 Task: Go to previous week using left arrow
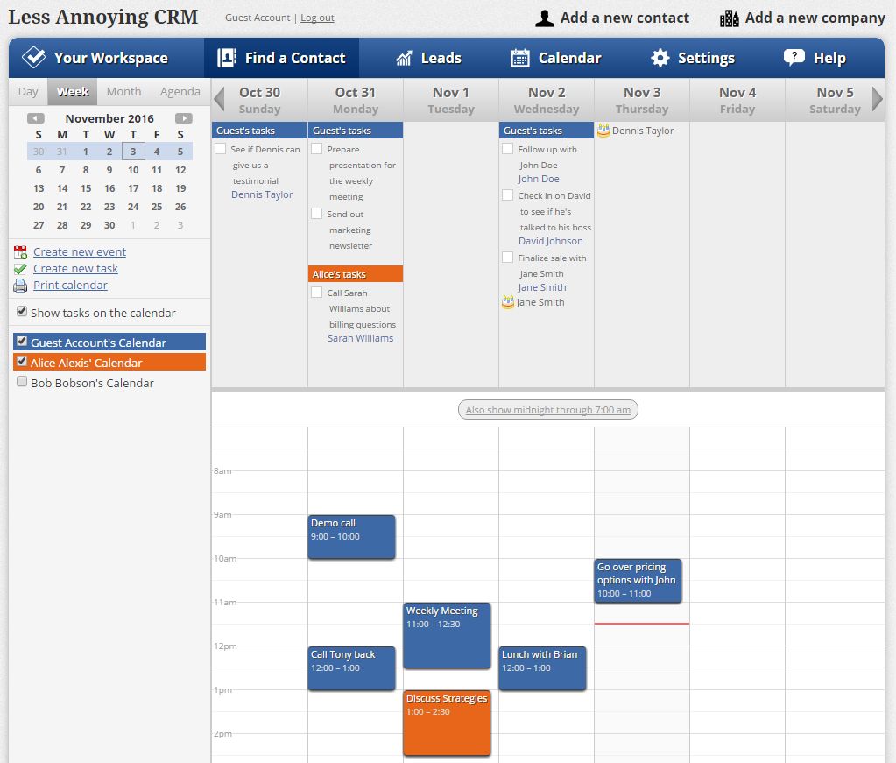point(220,99)
